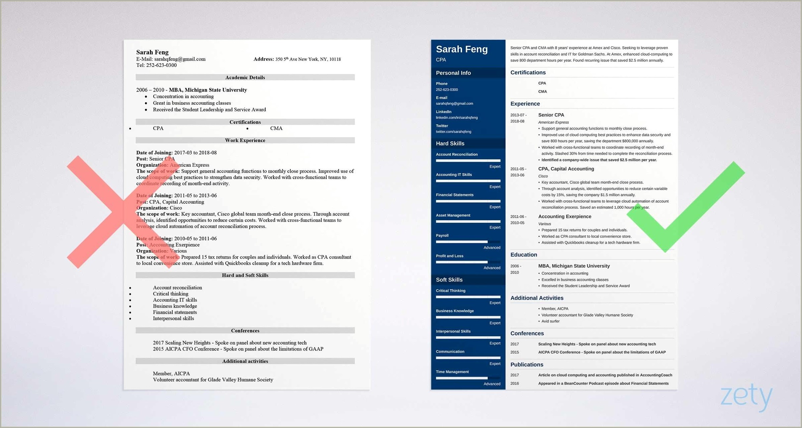Click the Account Reconciliation skill bar
802x428 pixels.
pos(468,161)
